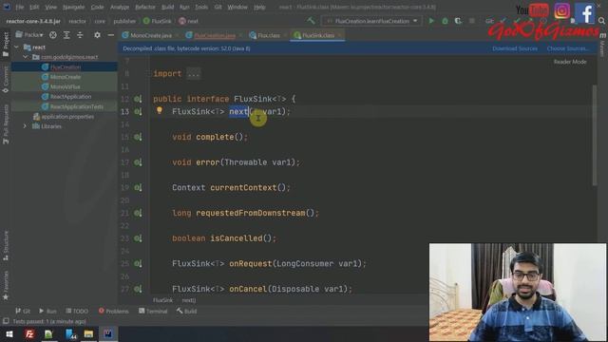Click the tool windows quick-access status bar icon
Screen dimensions: 608x342
tap(6, 321)
